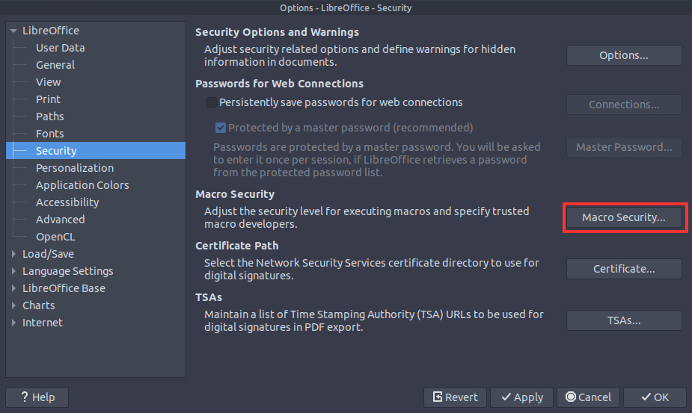Click the Apply button
The image size is (692, 413).
pos(521,397)
